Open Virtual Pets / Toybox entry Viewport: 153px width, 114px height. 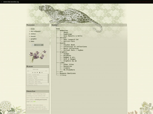(73, 50)
